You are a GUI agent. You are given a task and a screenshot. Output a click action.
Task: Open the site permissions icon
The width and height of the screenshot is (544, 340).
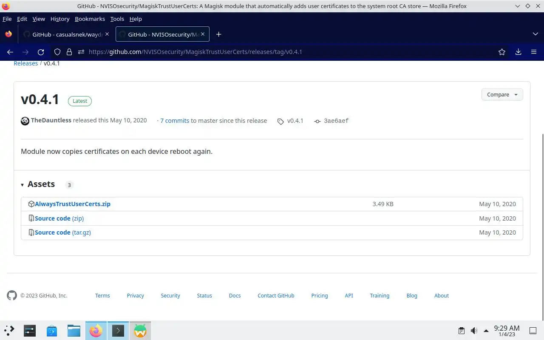tap(81, 52)
